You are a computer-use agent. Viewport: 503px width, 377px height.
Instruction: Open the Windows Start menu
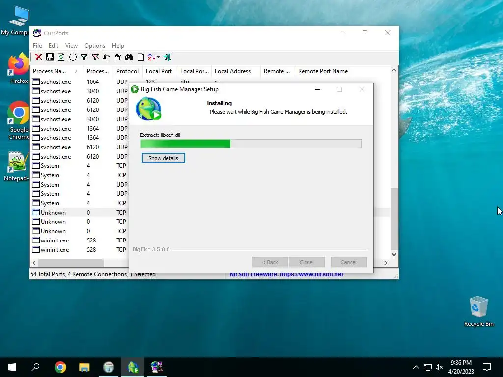[12, 367]
